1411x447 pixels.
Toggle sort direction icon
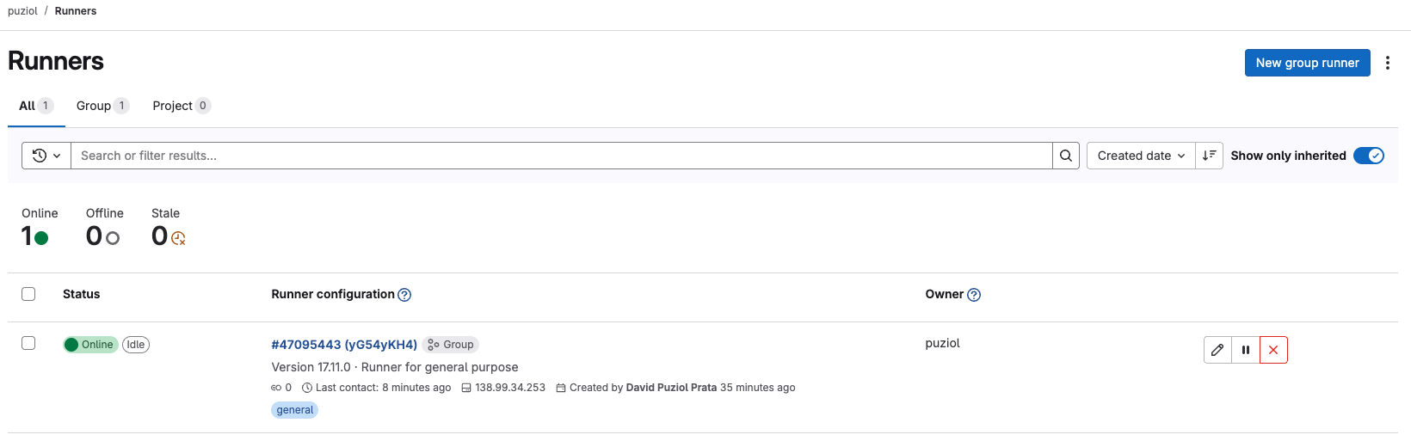point(1209,156)
